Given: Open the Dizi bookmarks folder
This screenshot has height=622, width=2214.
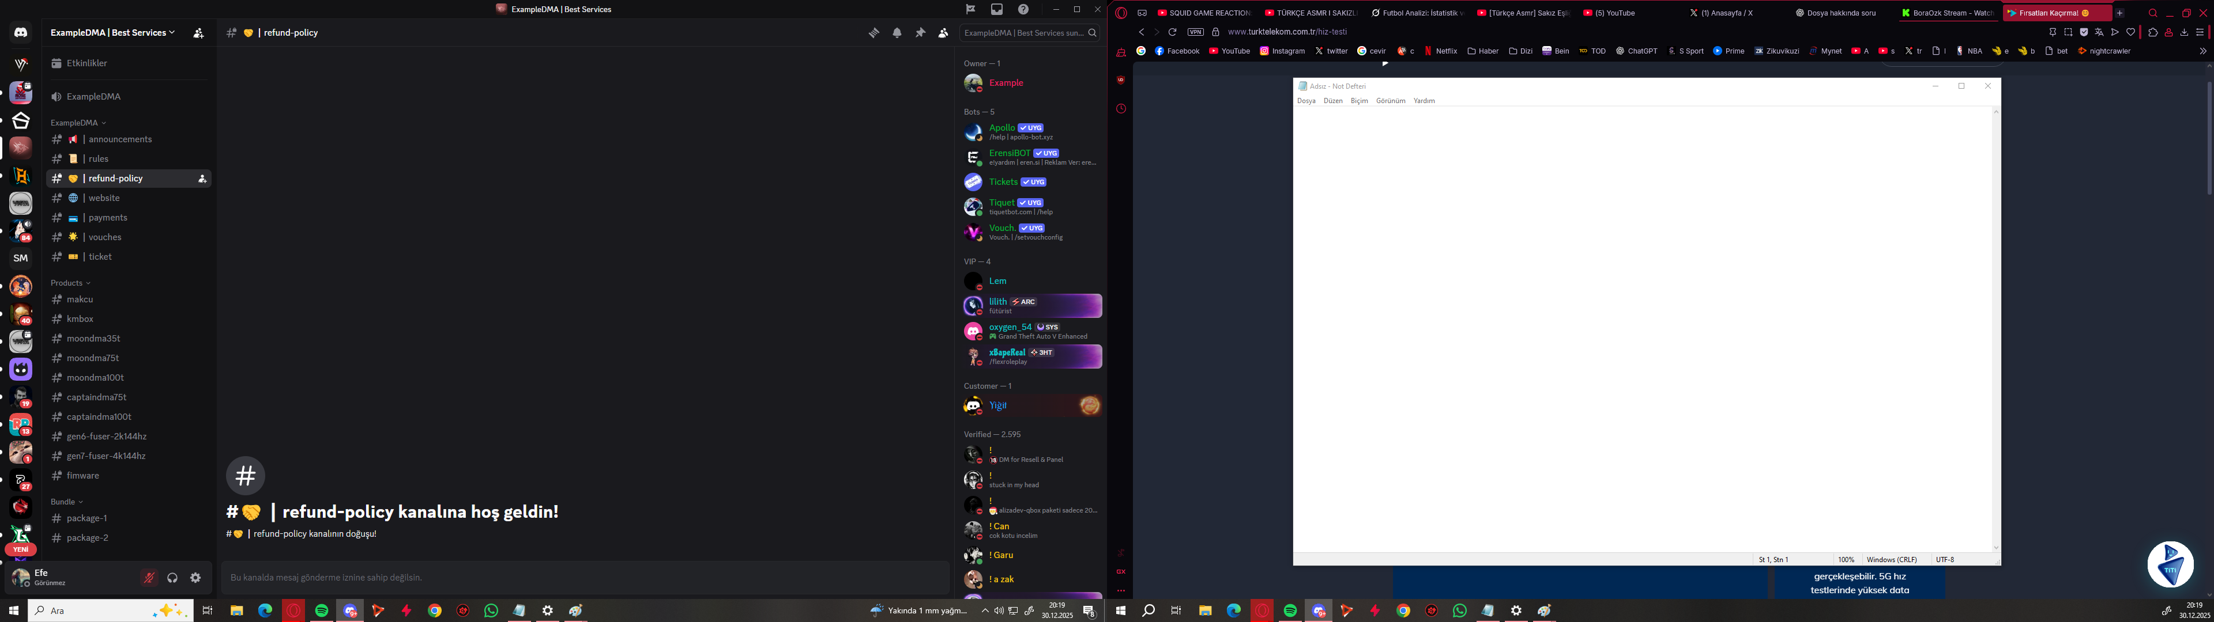Looking at the screenshot, I should click(1522, 51).
